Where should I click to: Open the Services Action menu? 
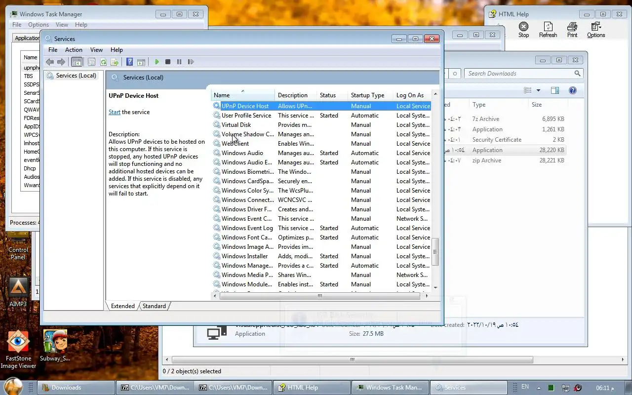click(74, 50)
